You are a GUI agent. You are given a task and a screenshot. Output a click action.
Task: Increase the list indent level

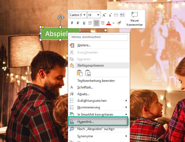point(122,15)
